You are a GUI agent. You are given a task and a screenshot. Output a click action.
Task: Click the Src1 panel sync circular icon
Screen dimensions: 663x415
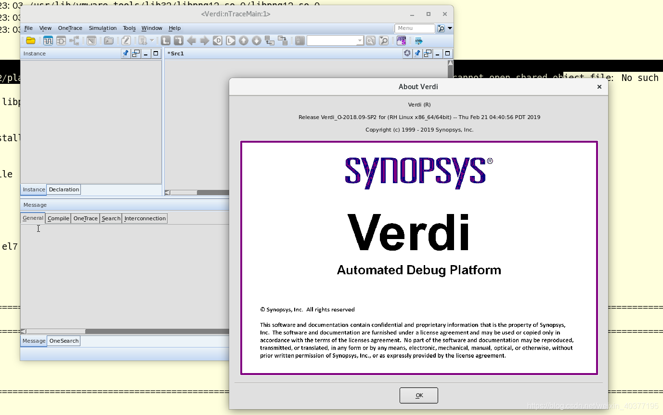(407, 54)
